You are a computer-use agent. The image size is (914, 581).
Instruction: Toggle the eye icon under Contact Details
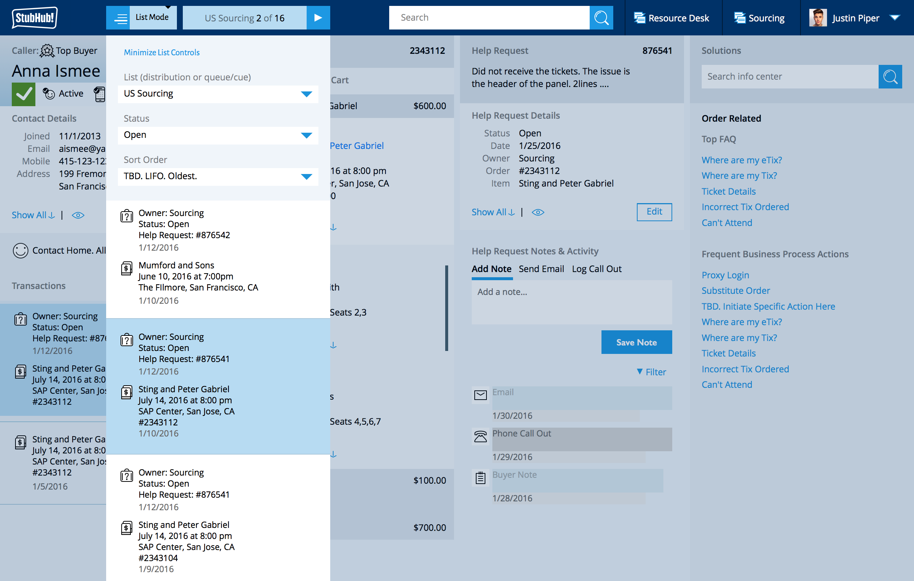78,215
